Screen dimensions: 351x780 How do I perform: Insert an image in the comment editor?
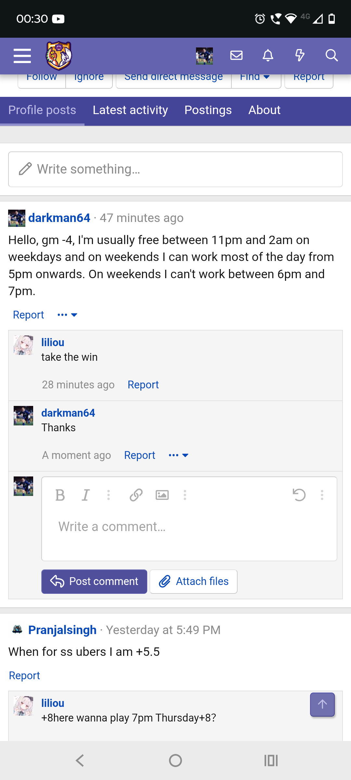(x=162, y=495)
